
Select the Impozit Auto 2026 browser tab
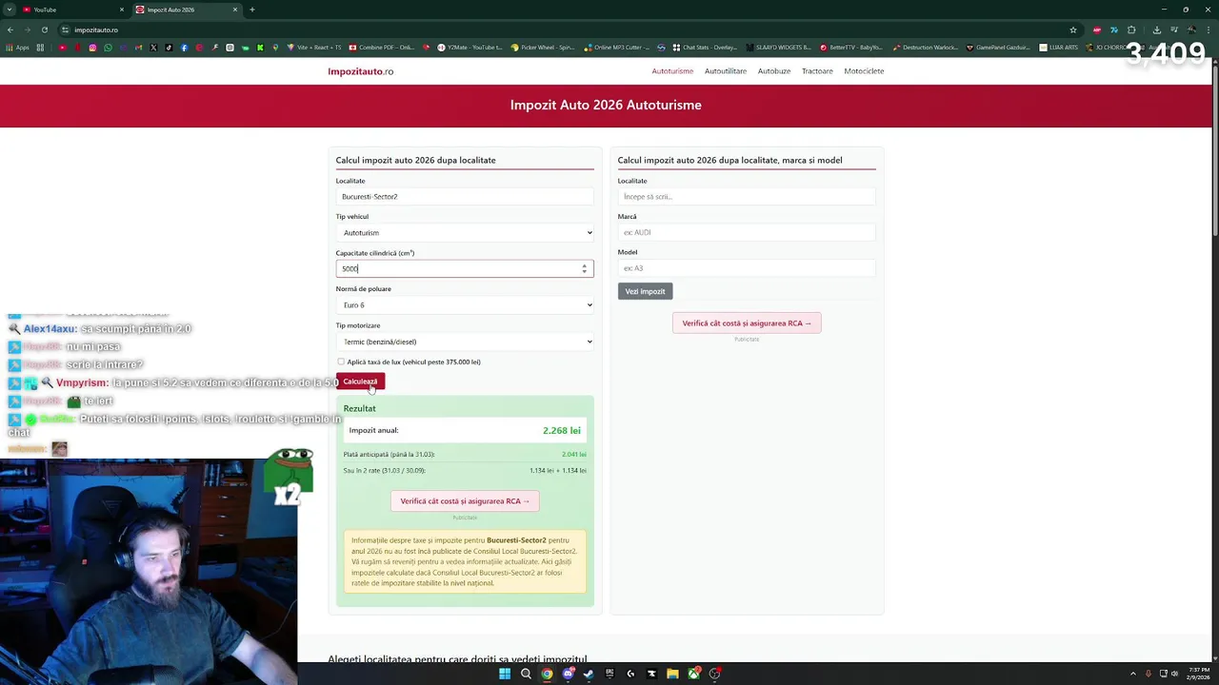[x=186, y=10]
